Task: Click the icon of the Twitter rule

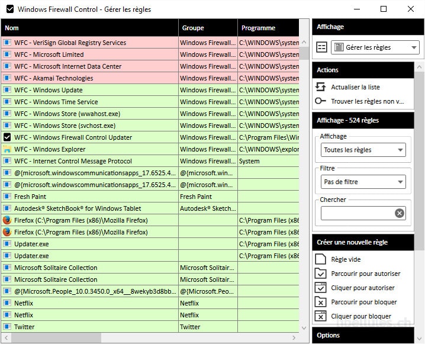Action: pyautogui.click(x=7, y=326)
